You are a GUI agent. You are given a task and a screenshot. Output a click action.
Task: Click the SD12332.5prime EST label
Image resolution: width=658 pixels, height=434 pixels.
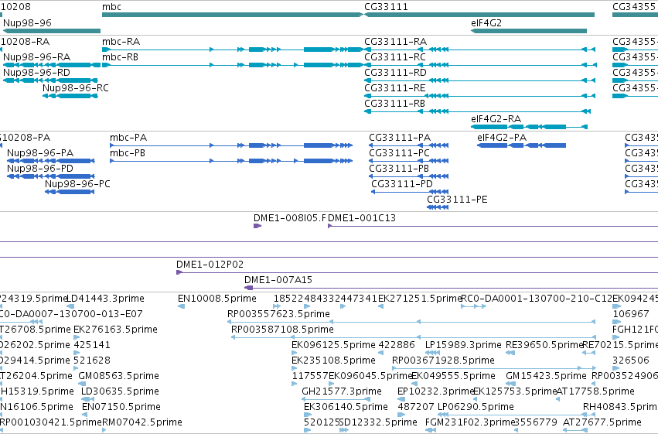tap(378, 422)
